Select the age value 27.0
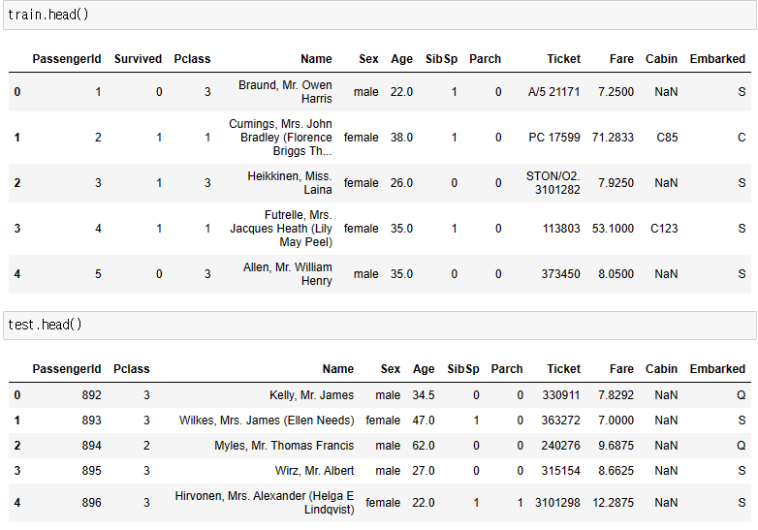This screenshot has height=530, width=758. (424, 471)
